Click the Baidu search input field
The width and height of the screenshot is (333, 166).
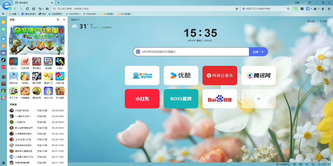point(191,52)
